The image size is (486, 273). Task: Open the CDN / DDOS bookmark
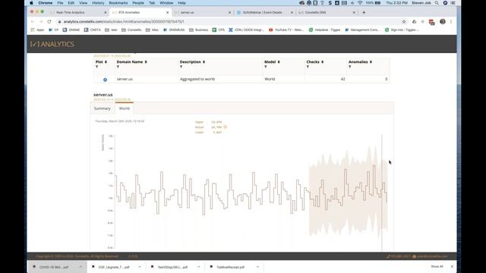(246, 30)
